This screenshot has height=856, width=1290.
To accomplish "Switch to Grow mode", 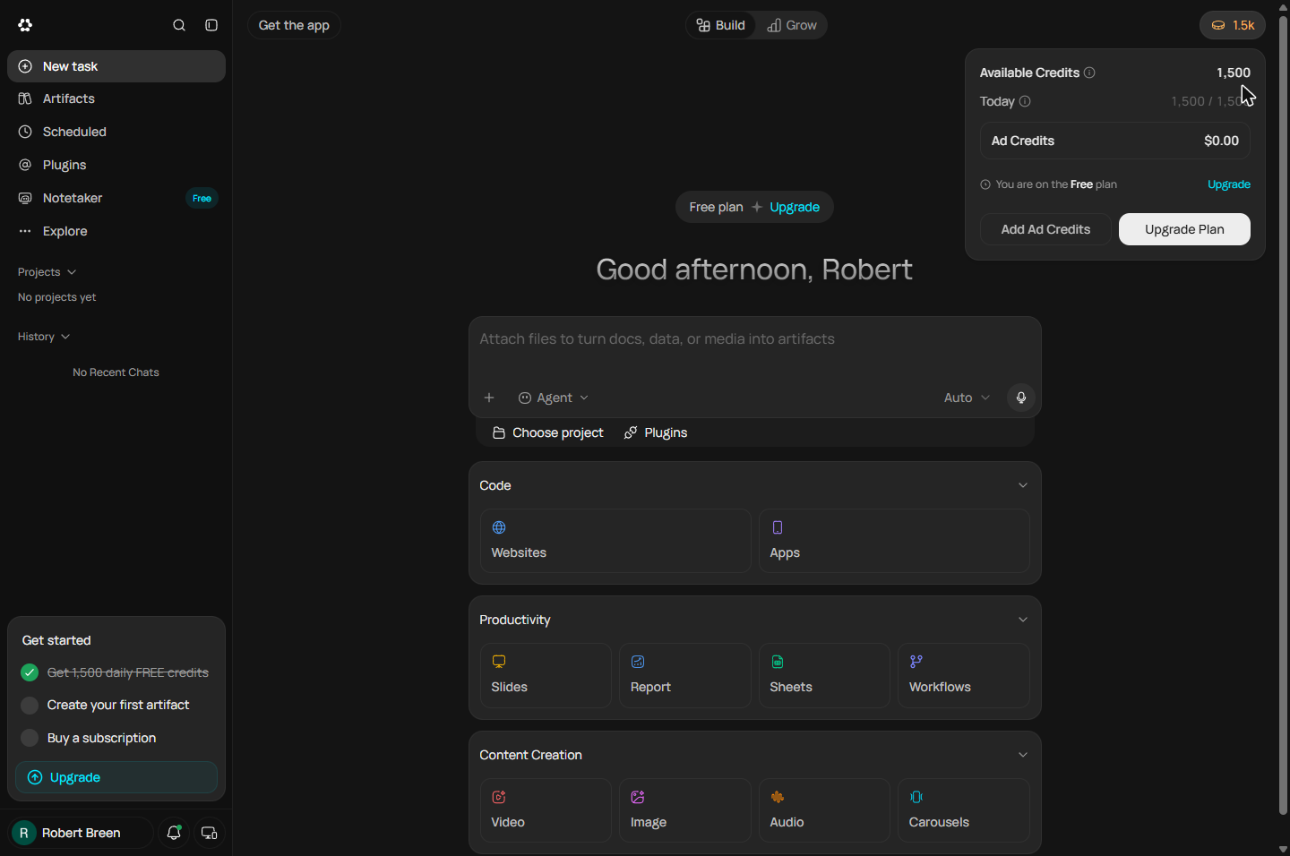I will [x=792, y=25].
